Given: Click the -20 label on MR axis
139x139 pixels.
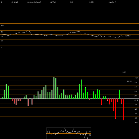Looking at the screenshot, I should pyautogui.click(x=136, y=105).
